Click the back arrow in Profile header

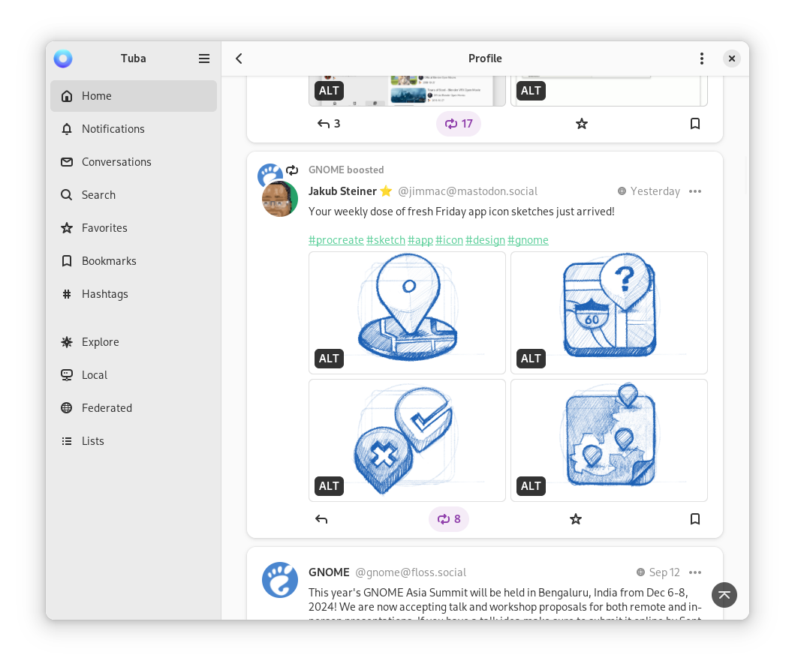239,59
